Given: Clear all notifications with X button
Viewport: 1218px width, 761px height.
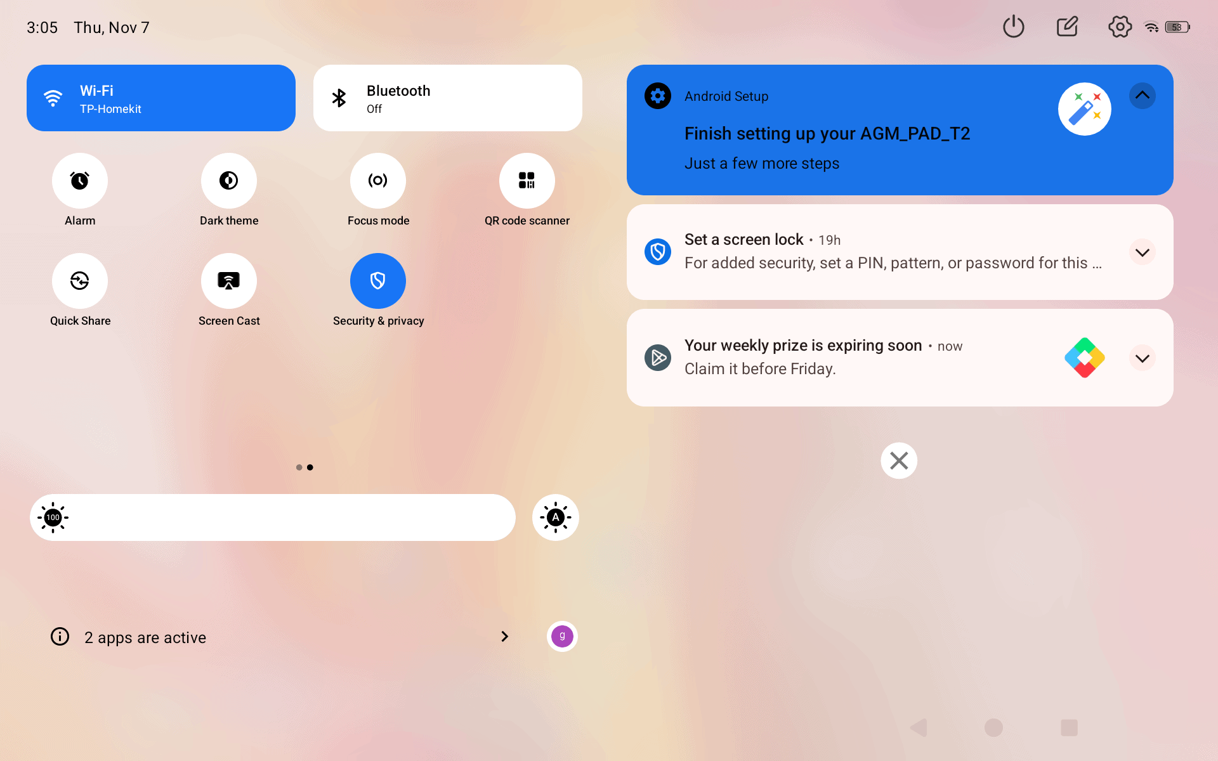Looking at the screenshot, I should (x=899, y=460).
